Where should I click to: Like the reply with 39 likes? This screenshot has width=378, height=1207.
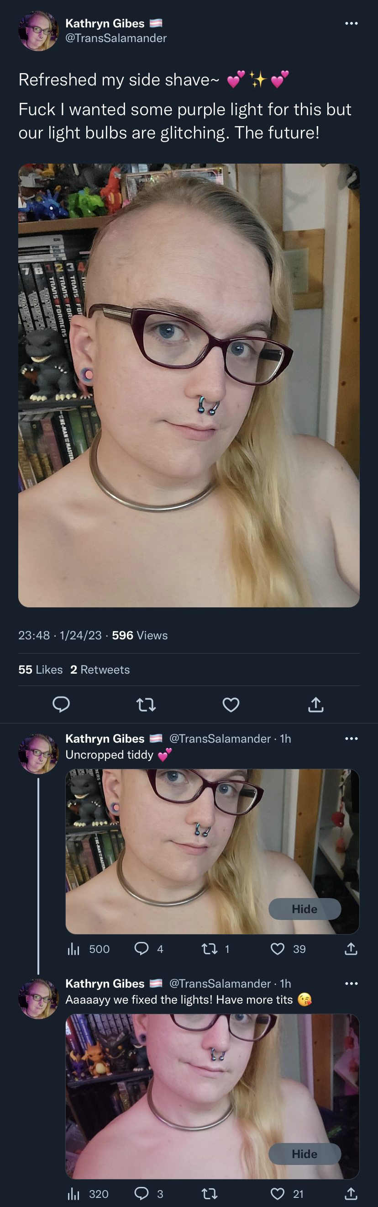tap(288, 949)
